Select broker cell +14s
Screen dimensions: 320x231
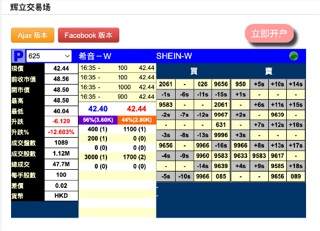coord(296,85)
